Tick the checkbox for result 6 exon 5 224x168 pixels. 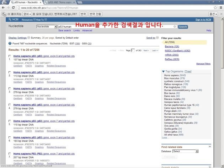pos(10,137)
